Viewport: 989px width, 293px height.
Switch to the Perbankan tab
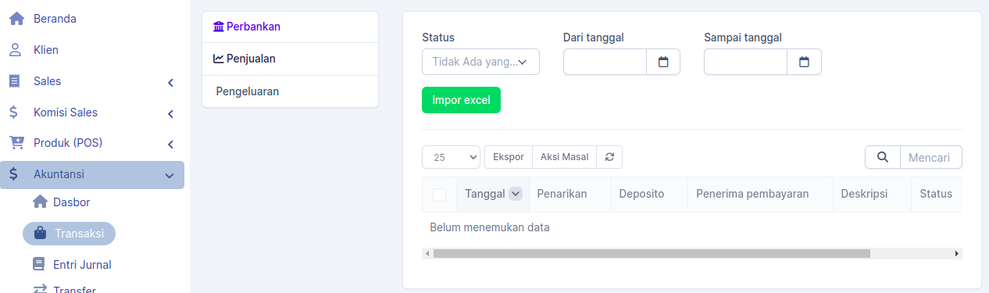point(290,27)
